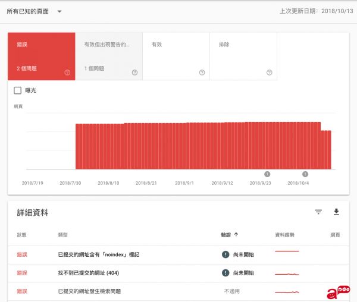The width and height of the screenshot is (357, 302).
Task: Click the 2 個問題 count text
Action: tap(27, 68)
